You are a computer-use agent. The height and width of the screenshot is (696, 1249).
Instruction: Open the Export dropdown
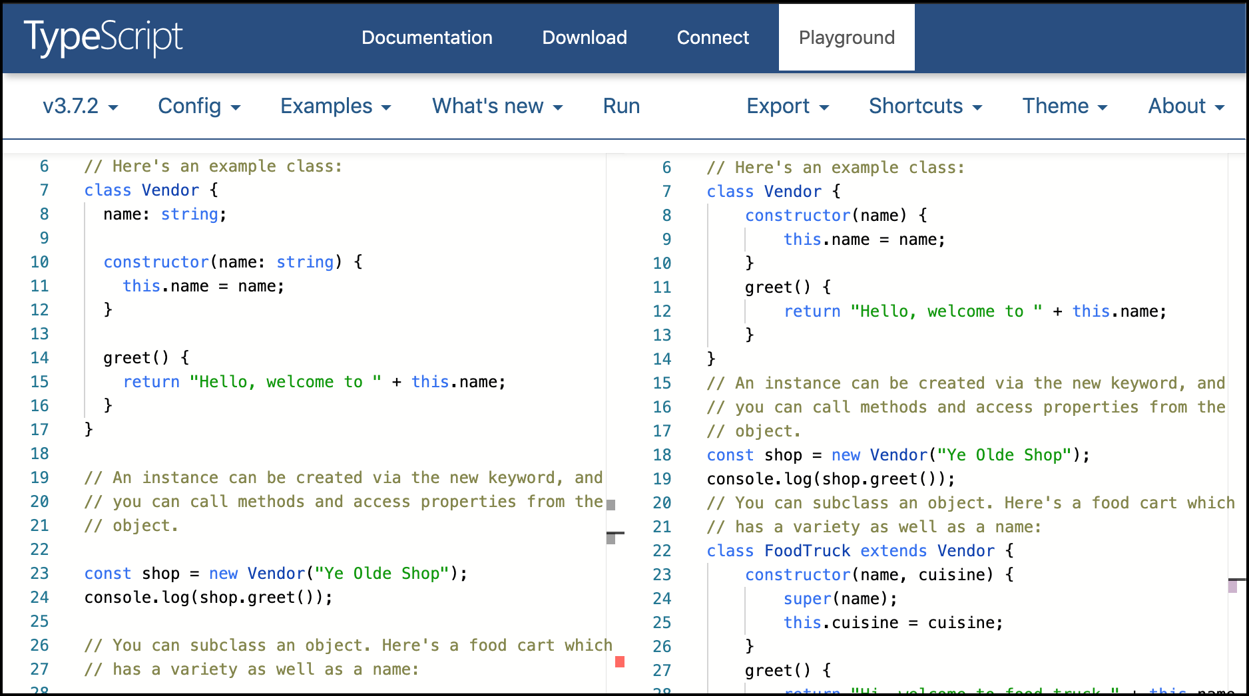coord(787,106)
